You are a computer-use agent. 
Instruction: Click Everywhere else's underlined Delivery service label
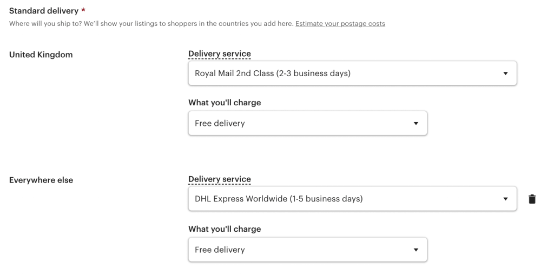[219, 179]
